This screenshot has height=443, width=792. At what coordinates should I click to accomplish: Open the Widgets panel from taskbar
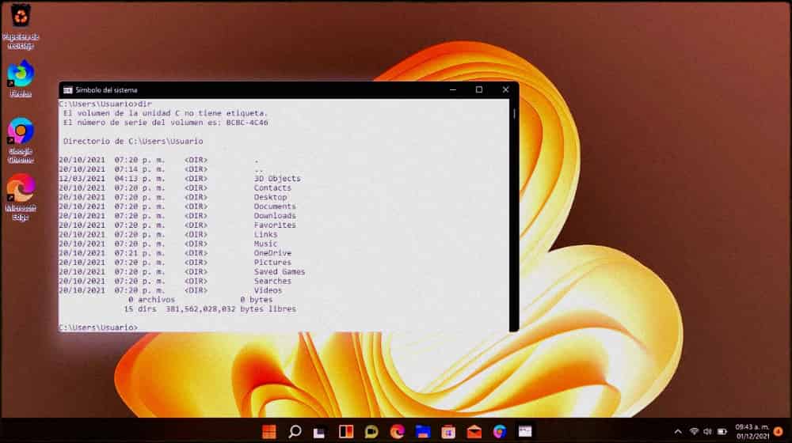346,431
